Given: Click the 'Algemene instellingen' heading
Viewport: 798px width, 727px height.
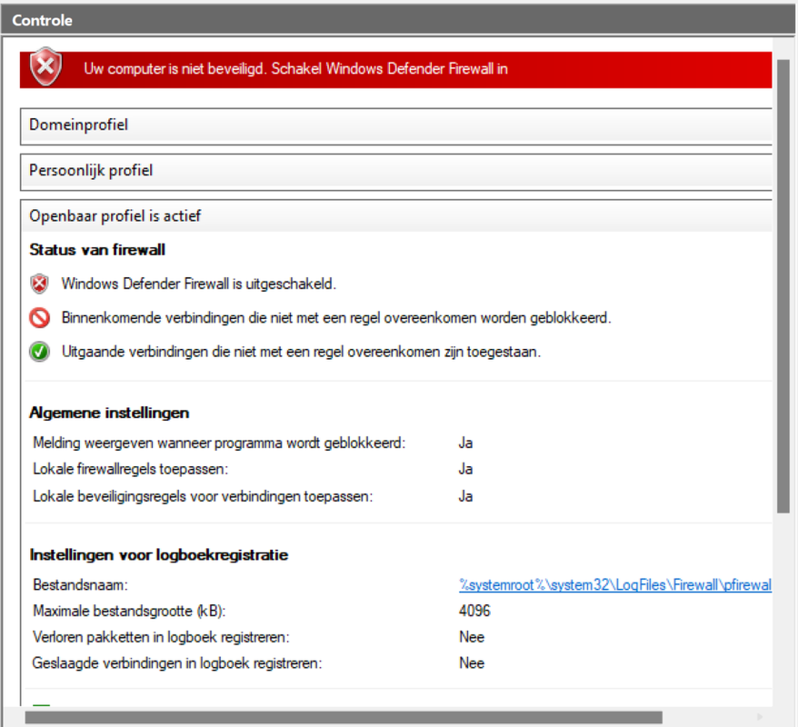Looking at the screenshot, I should pyautogui.click(x=109, y=413).
